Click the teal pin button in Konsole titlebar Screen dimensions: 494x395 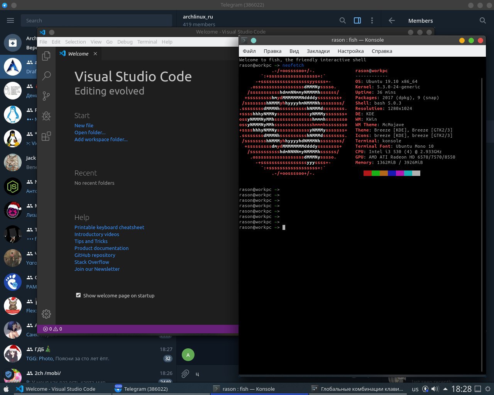pyautogui.click(x=254, y=40)
